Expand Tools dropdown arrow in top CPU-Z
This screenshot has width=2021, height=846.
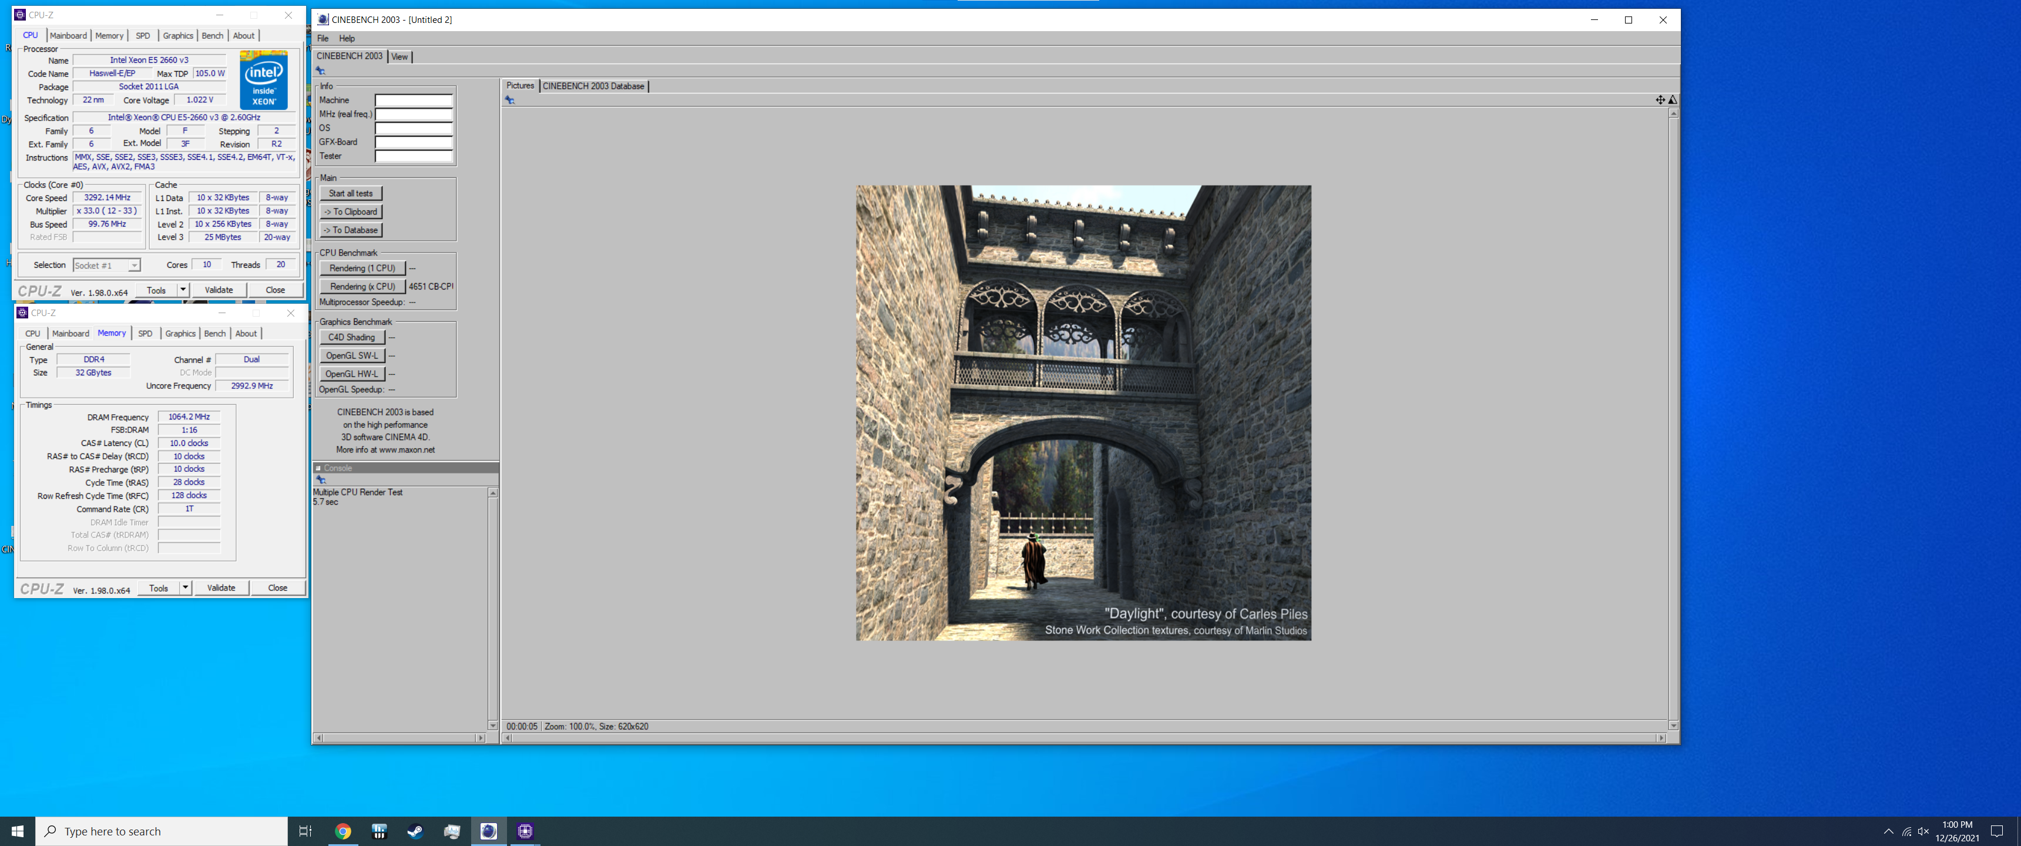183,290
